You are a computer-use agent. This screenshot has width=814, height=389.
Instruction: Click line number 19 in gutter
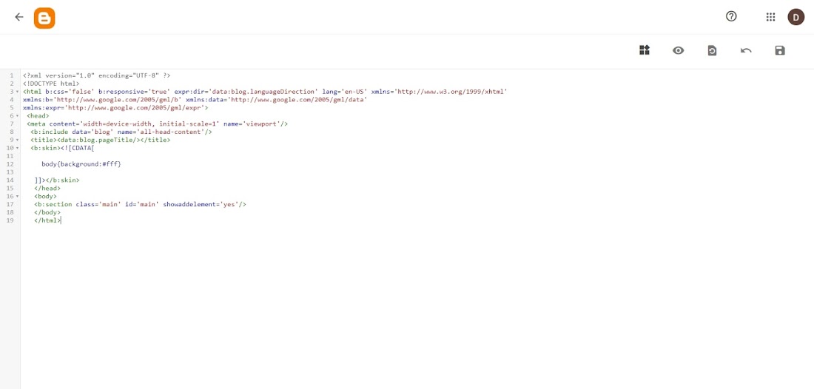(10, 220)
